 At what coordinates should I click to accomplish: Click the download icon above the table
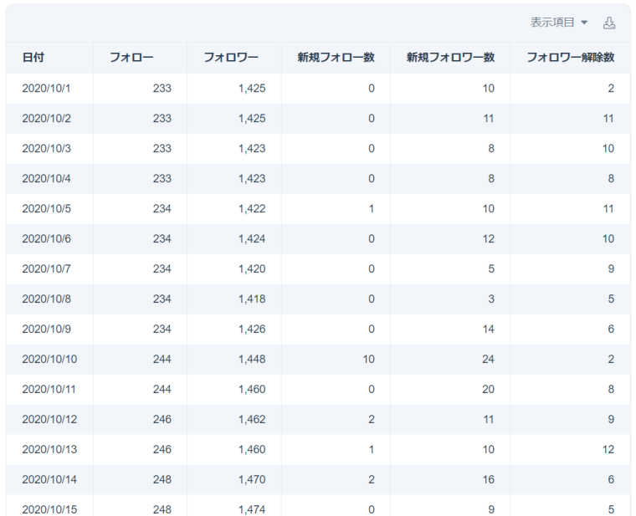[609, 23]
